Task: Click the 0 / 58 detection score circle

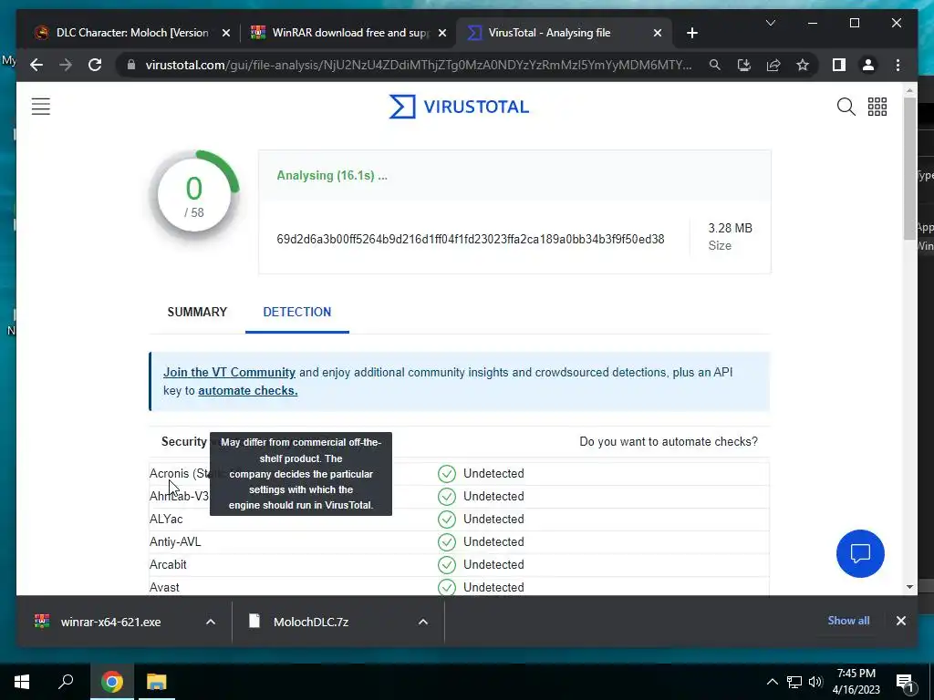Action: [x=194, y=196]
